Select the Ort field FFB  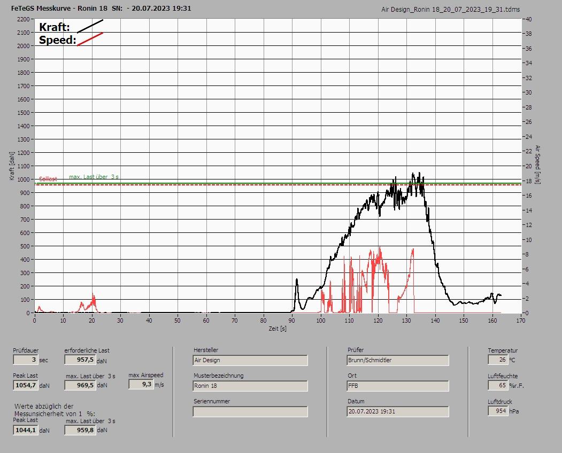point(398,386)
